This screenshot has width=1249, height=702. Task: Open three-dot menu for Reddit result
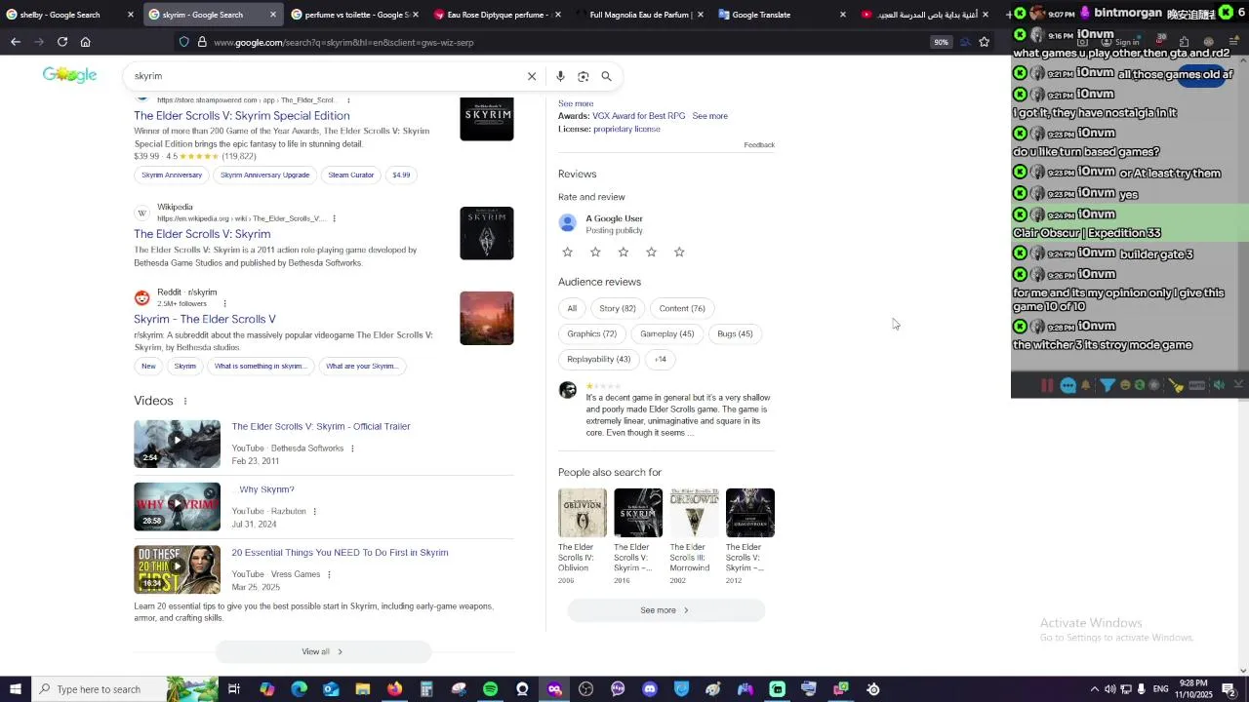(x=224, y=303)
